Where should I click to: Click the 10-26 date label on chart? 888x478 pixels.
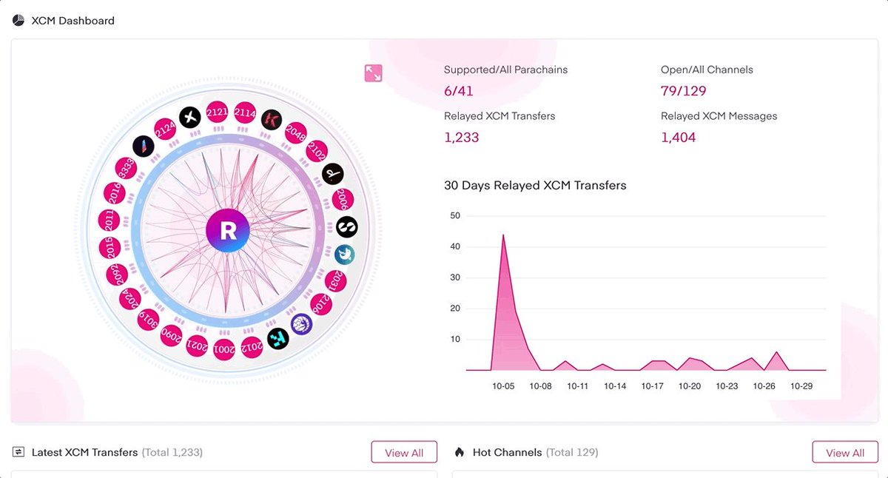coord(764,386)
